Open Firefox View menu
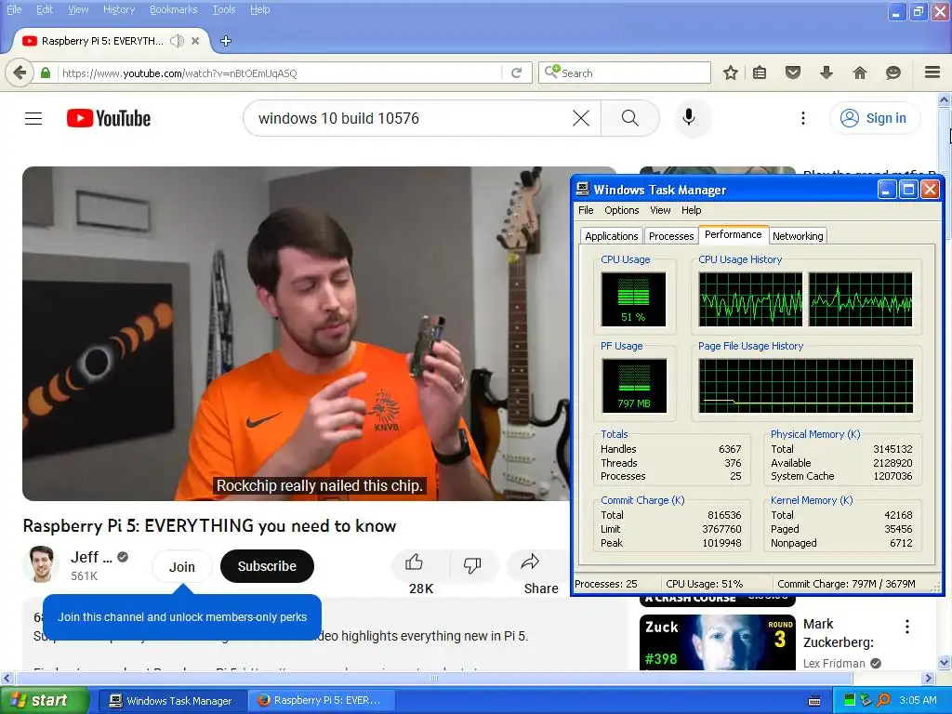952x714 pixels. (78, 9)
